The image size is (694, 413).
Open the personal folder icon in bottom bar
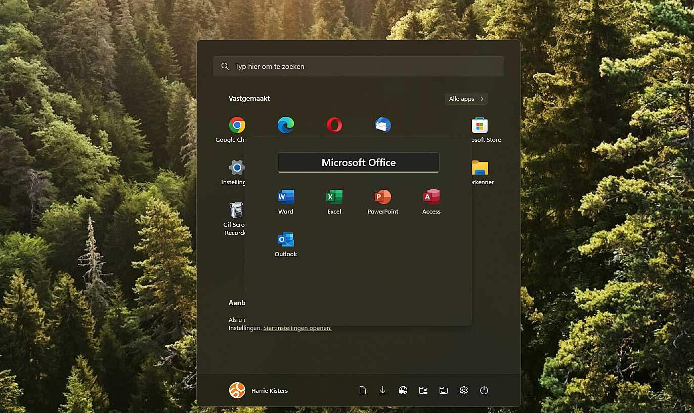click(423, 390)
